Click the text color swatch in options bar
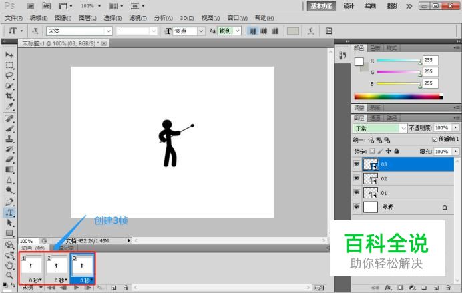This screenshot has height=293, width=462. (293, 31)
